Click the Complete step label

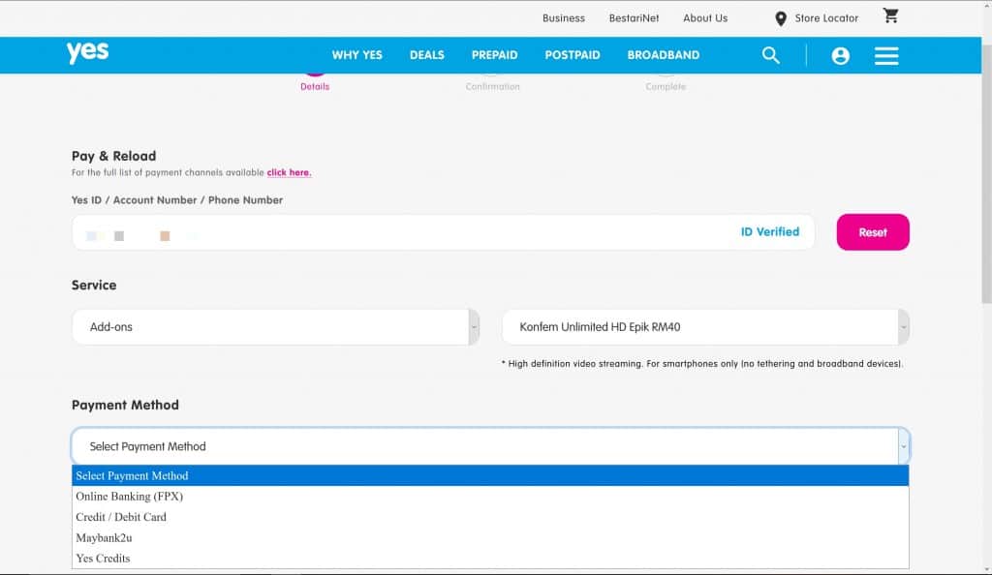pyautogui.click(x=666, y=86)
